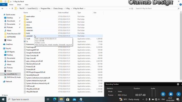Select the V4RCore.dll file
The height and width of the screenshot is (102, 182).
tap(30, 86)
